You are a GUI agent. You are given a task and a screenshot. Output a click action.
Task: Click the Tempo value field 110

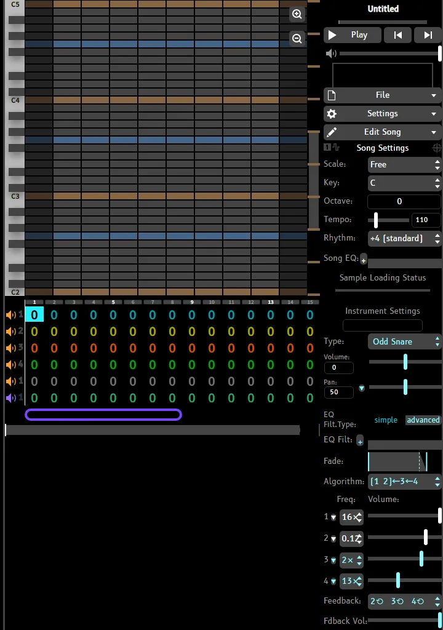coord(426,220)
